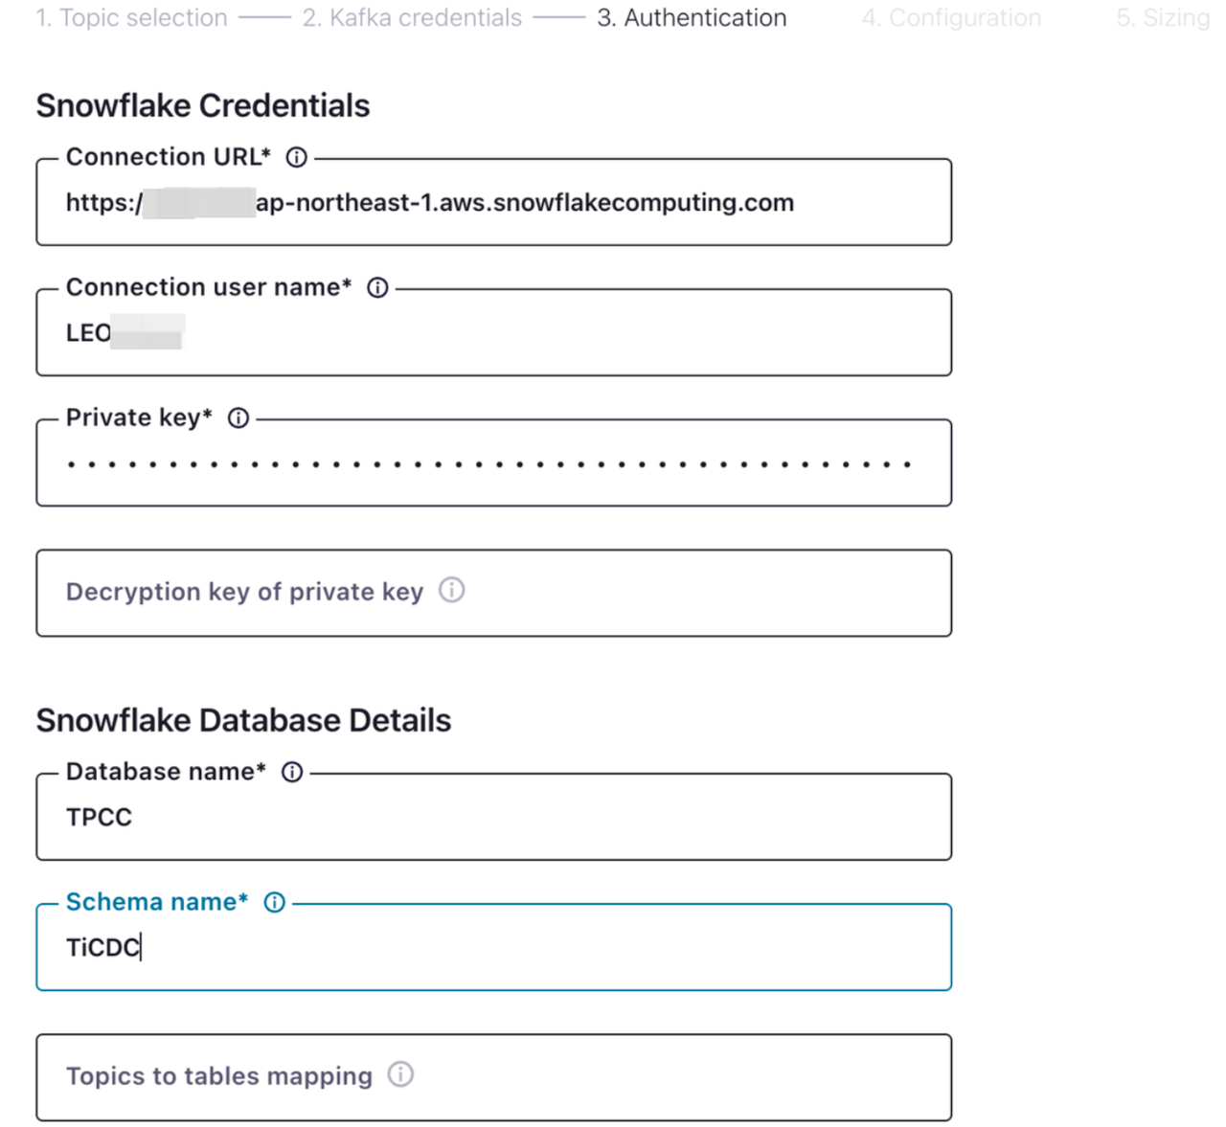Viewport: 1226px width, 1127px height.
Task: Click the Connection URL info icon
Action: [297, 158]
